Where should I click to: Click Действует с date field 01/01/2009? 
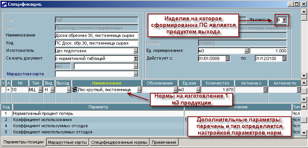point(212,58)
